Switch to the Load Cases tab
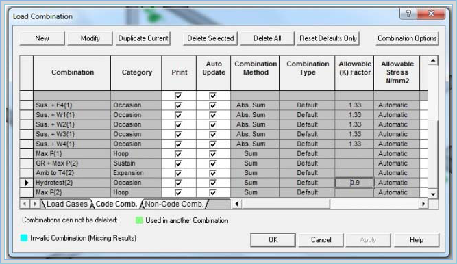 (66, 204)
